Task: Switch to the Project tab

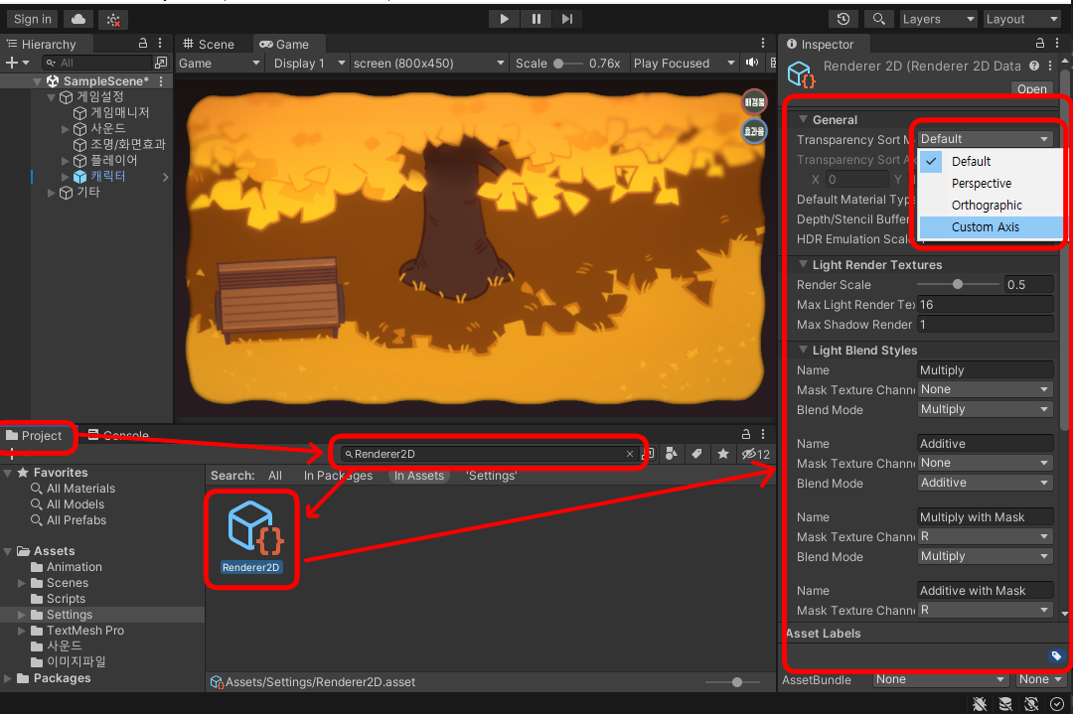Action: pyautogui.click(x=34, y=436)
